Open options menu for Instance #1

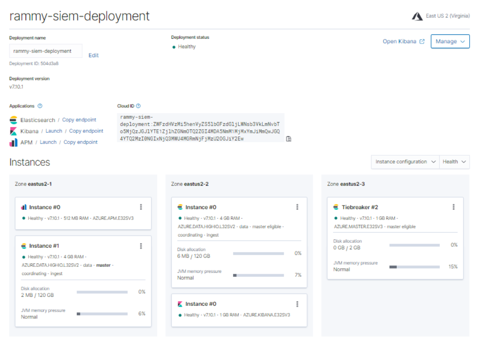point(141,246)
